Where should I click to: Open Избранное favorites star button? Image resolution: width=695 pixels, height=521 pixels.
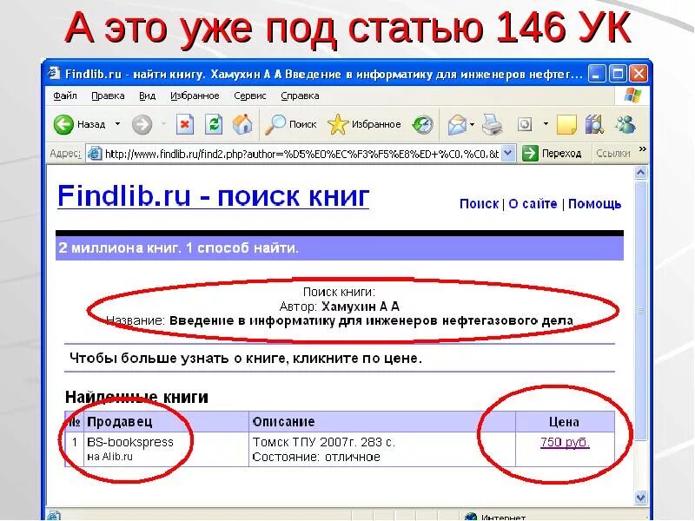point(364,124)
